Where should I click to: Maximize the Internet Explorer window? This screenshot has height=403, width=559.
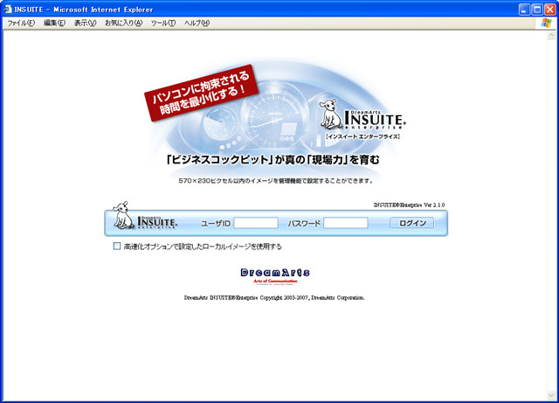pos(537,10)
